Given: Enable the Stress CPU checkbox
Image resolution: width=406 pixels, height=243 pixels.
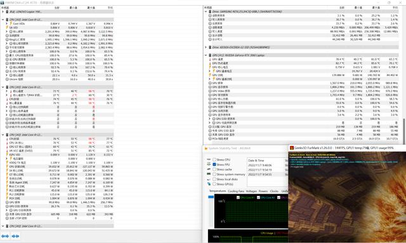Looking at the screenshot, I should point(214,160).
